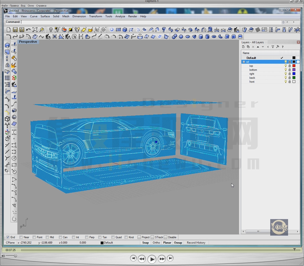Toggle Osnap in the status bar

tap(178, 243)
